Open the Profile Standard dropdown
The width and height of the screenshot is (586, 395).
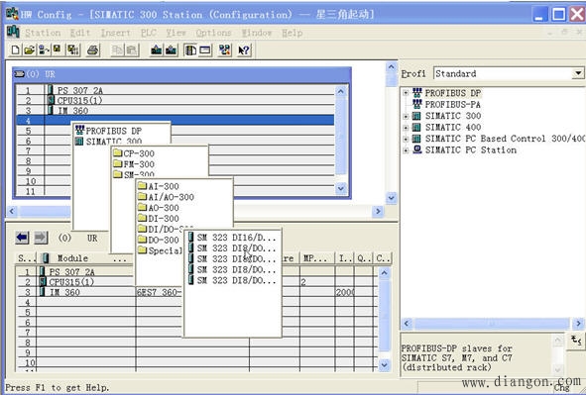(x=578, y=73)
